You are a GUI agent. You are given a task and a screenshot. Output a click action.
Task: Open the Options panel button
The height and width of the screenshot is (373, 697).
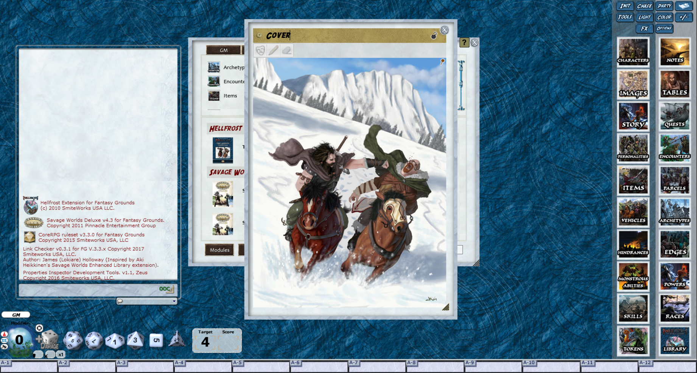664,28
